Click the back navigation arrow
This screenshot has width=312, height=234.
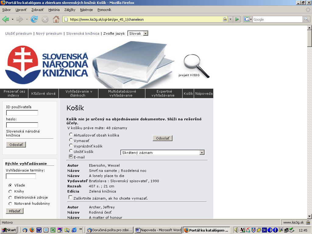[x=5, y=19]
